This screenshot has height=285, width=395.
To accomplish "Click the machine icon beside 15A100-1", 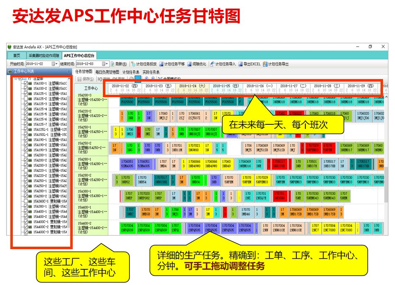I will pos(30,83).
